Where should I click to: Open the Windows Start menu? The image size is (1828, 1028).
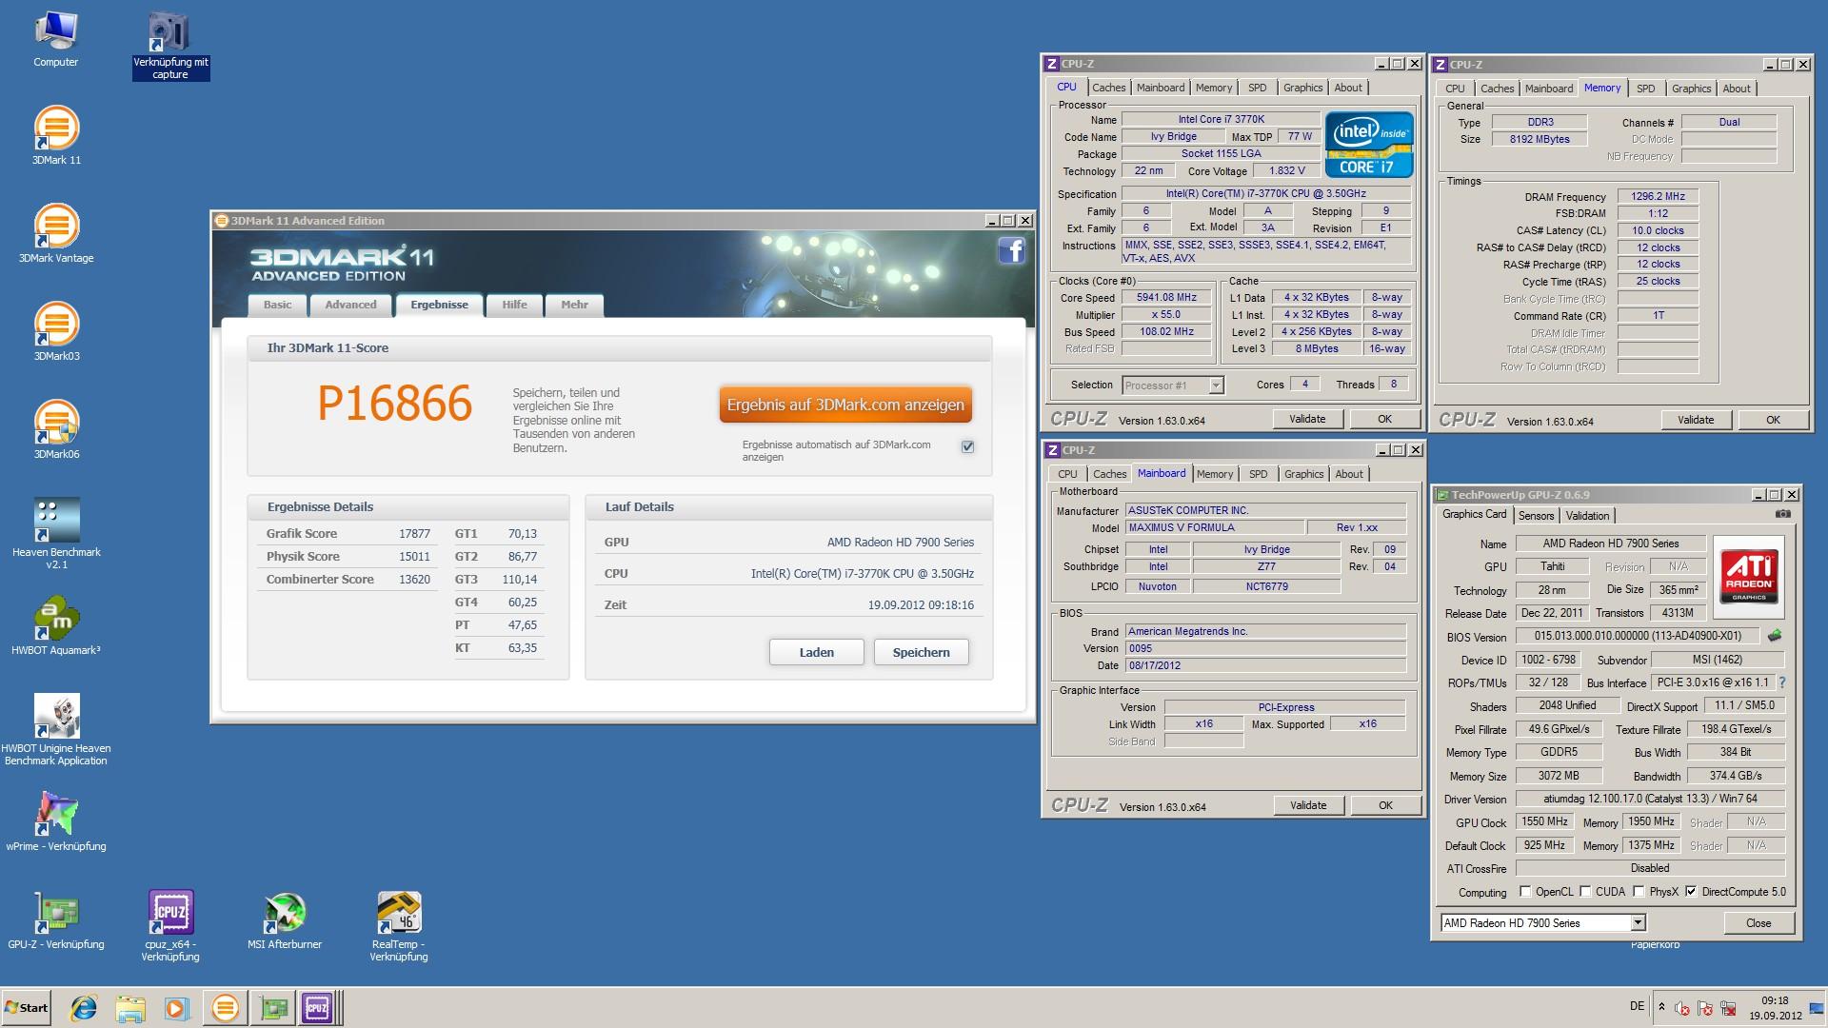coord(27,1008)
